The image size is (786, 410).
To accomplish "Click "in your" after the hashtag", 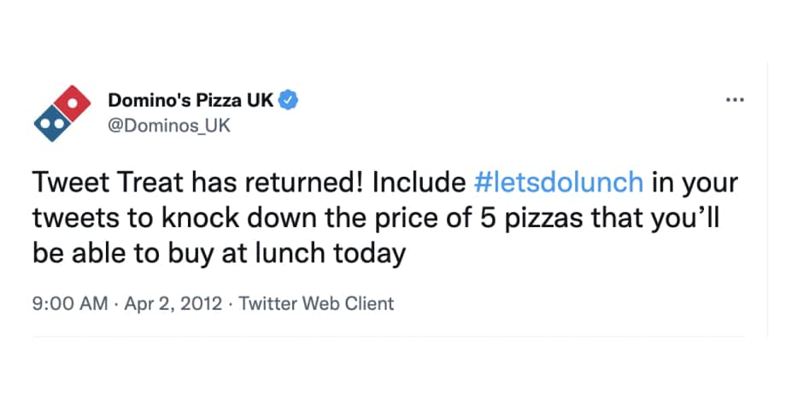I will click(695, 183).
